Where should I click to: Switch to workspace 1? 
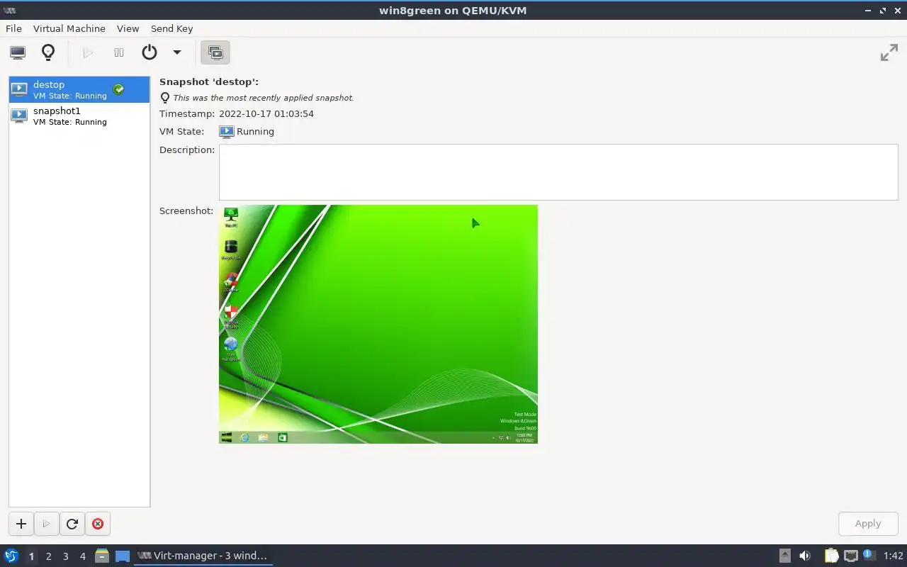pos(31,556)
